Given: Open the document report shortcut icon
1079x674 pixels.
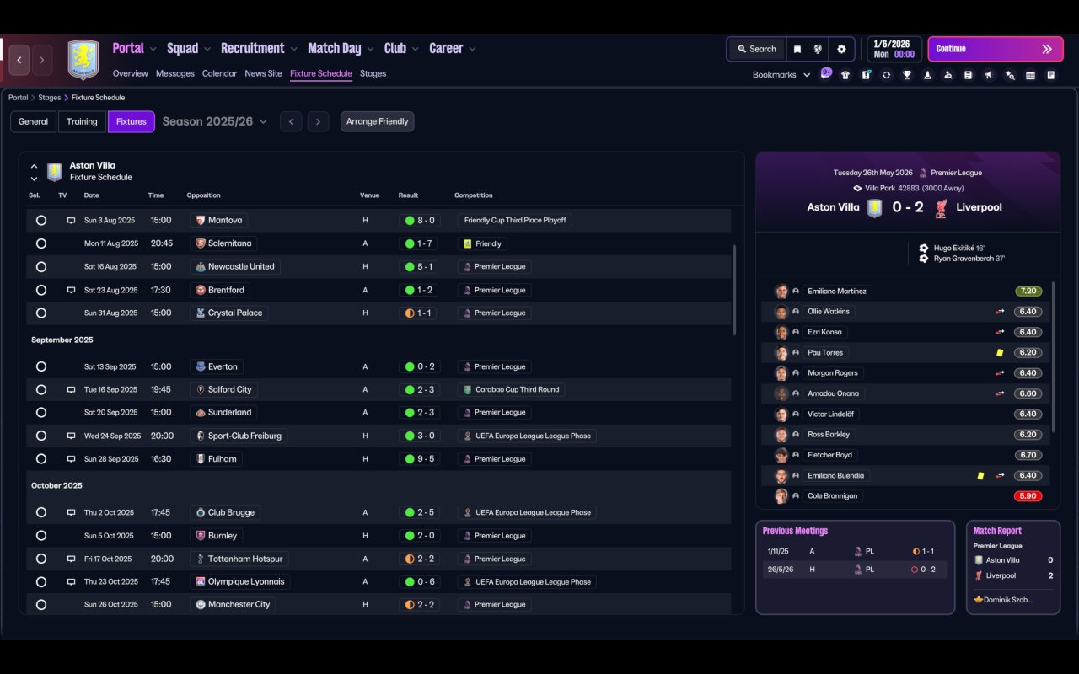Looking at the screenshot, I should point(1051,75).
